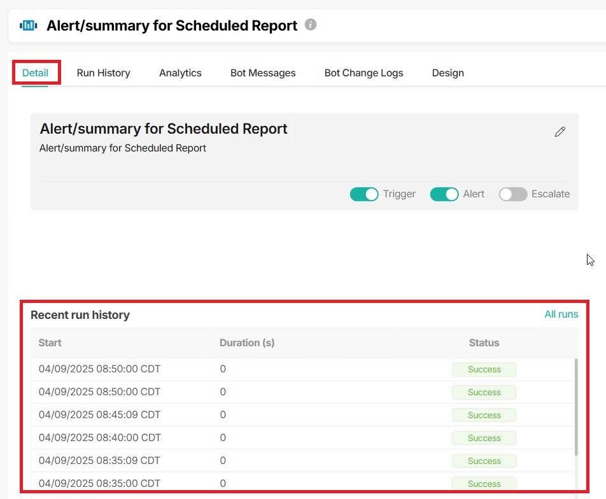The height and width of the screenshot is (499, 606).
Task: Click the Status column header
Action: 484,342
